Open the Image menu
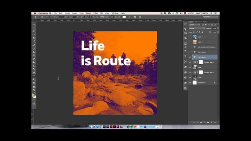Viewport: 251px width, 141px height. pyautogui.click(x=67, y=13)
